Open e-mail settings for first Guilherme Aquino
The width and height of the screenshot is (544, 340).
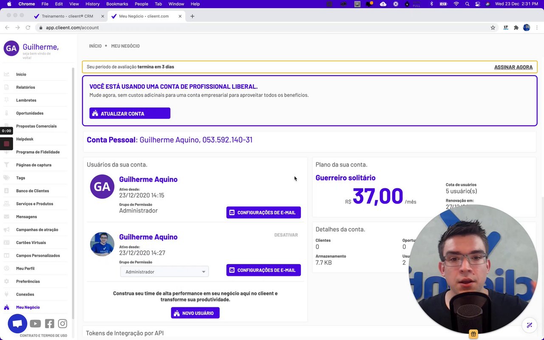[263, 212]
